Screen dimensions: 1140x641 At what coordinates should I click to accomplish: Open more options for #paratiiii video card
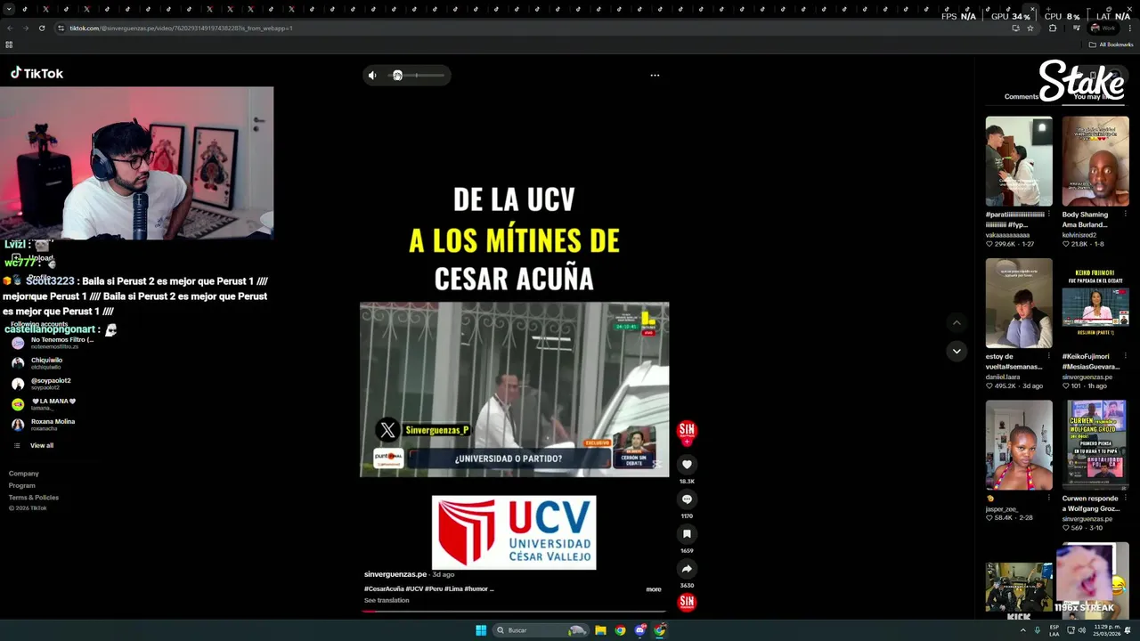1048,215
